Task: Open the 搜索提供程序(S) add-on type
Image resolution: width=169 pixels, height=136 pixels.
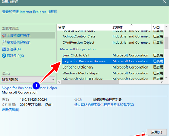Action: (x=18, y=43)
